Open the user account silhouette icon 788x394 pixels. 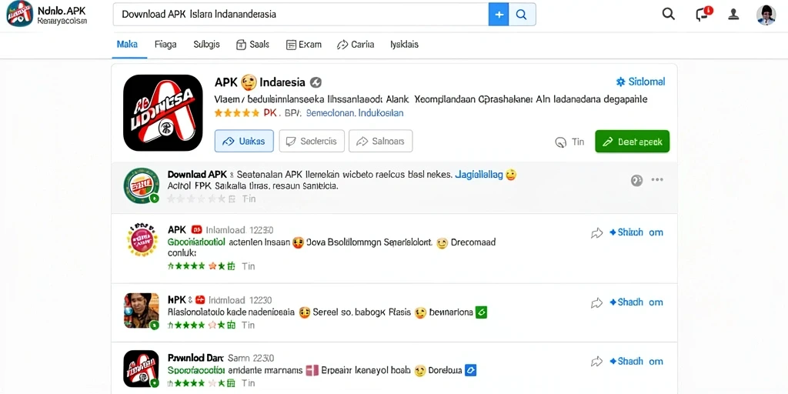tap(733, 15)
